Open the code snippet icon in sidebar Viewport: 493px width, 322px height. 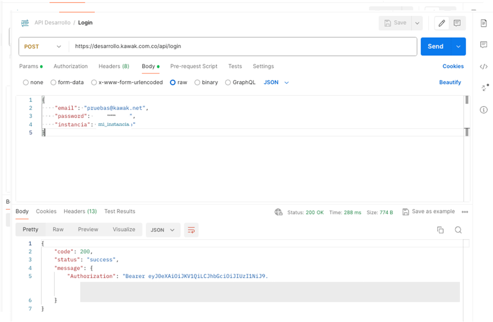tap(484, 67)
